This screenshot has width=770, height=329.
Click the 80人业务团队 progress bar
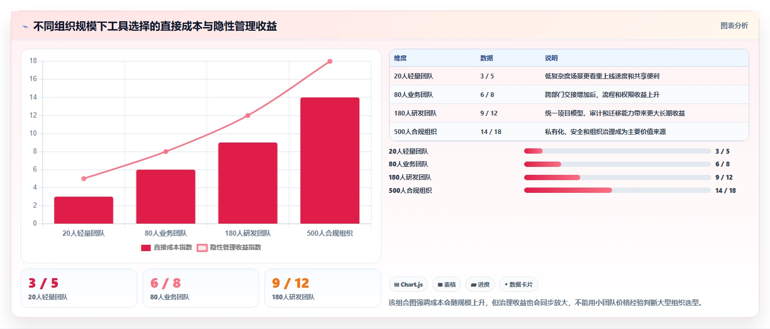[617, 164]
